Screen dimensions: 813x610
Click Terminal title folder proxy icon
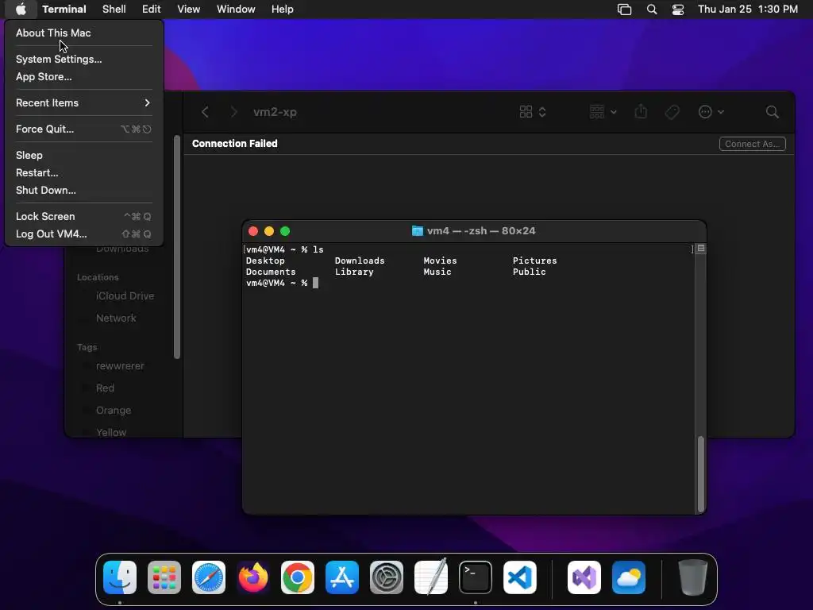[x=418, y=231]
